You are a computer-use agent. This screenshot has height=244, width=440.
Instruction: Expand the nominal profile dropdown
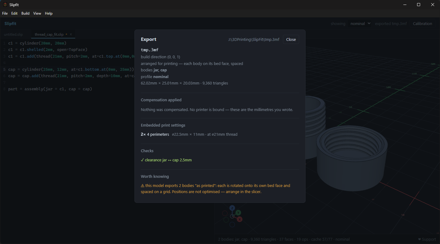(359, 23)
